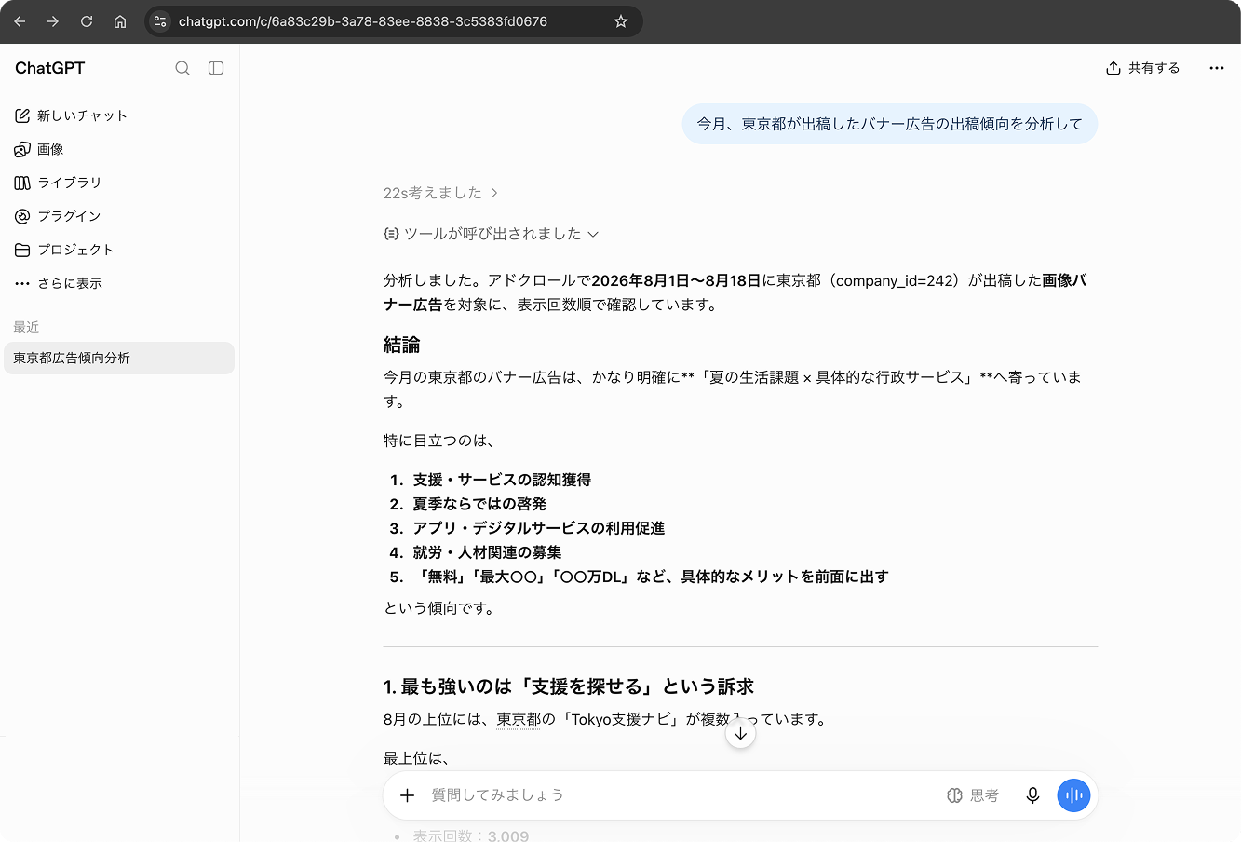The height and width of the screenshot is (842, 1241).
Task: Click the 最近 section label
Action: [x=26, y=327]
